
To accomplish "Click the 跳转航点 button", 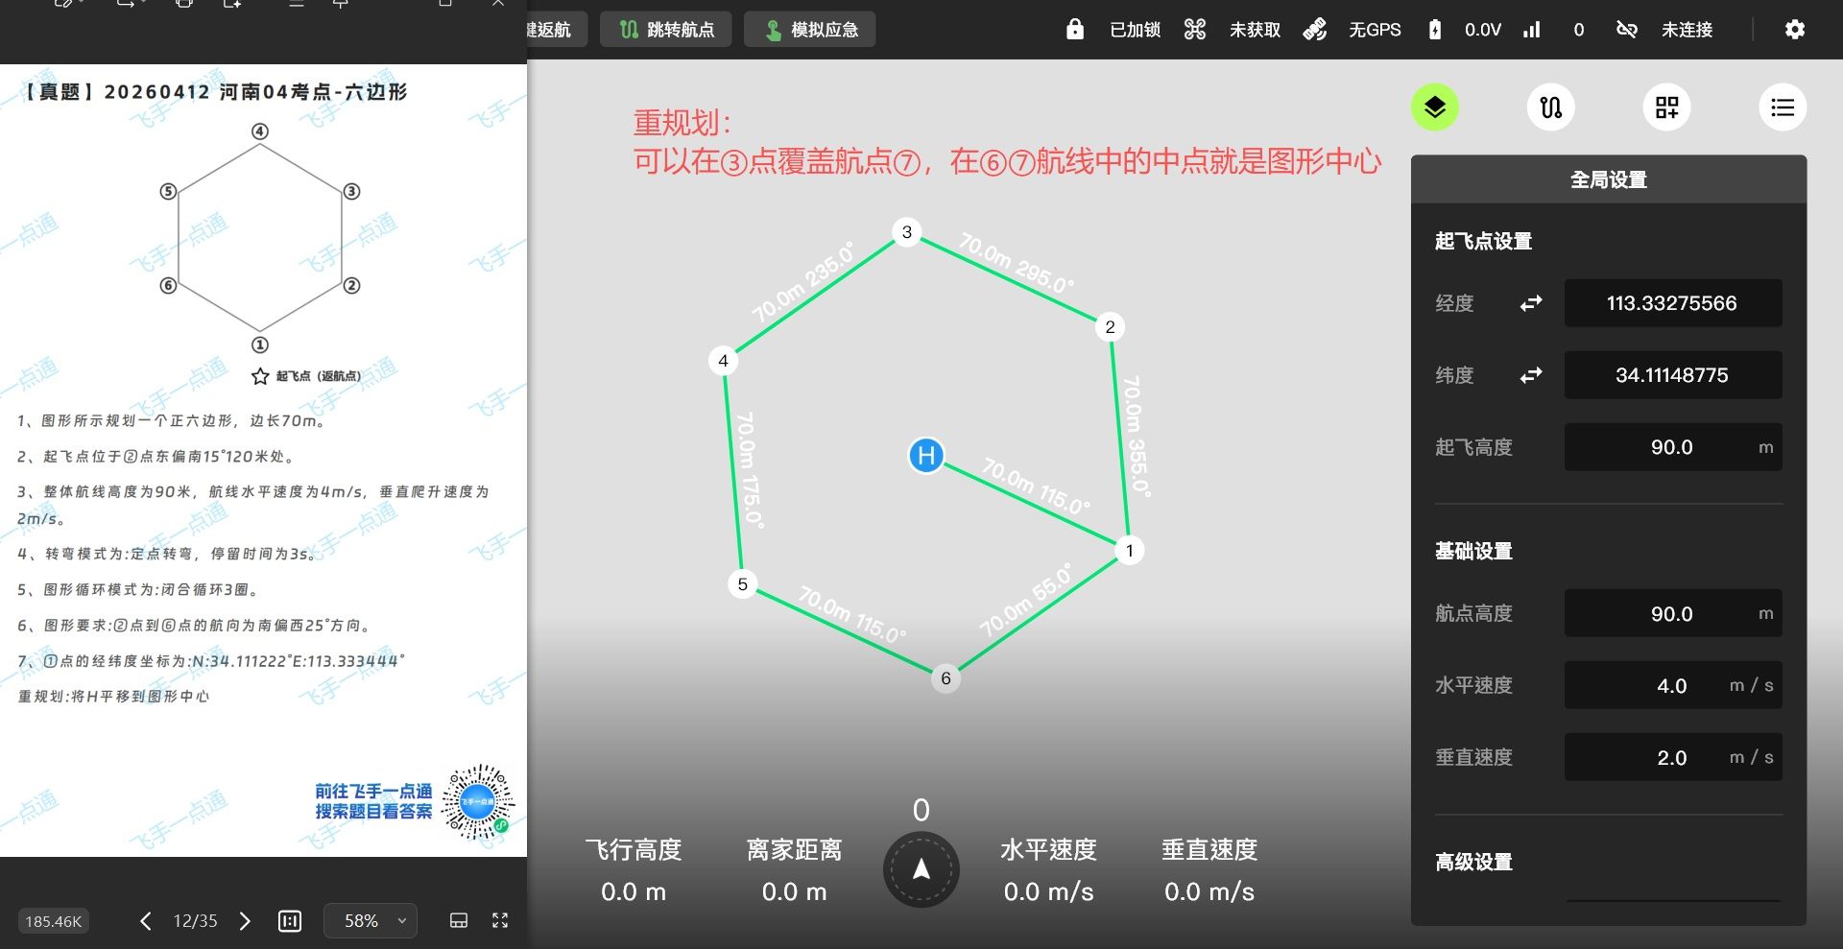I will 666,30.
